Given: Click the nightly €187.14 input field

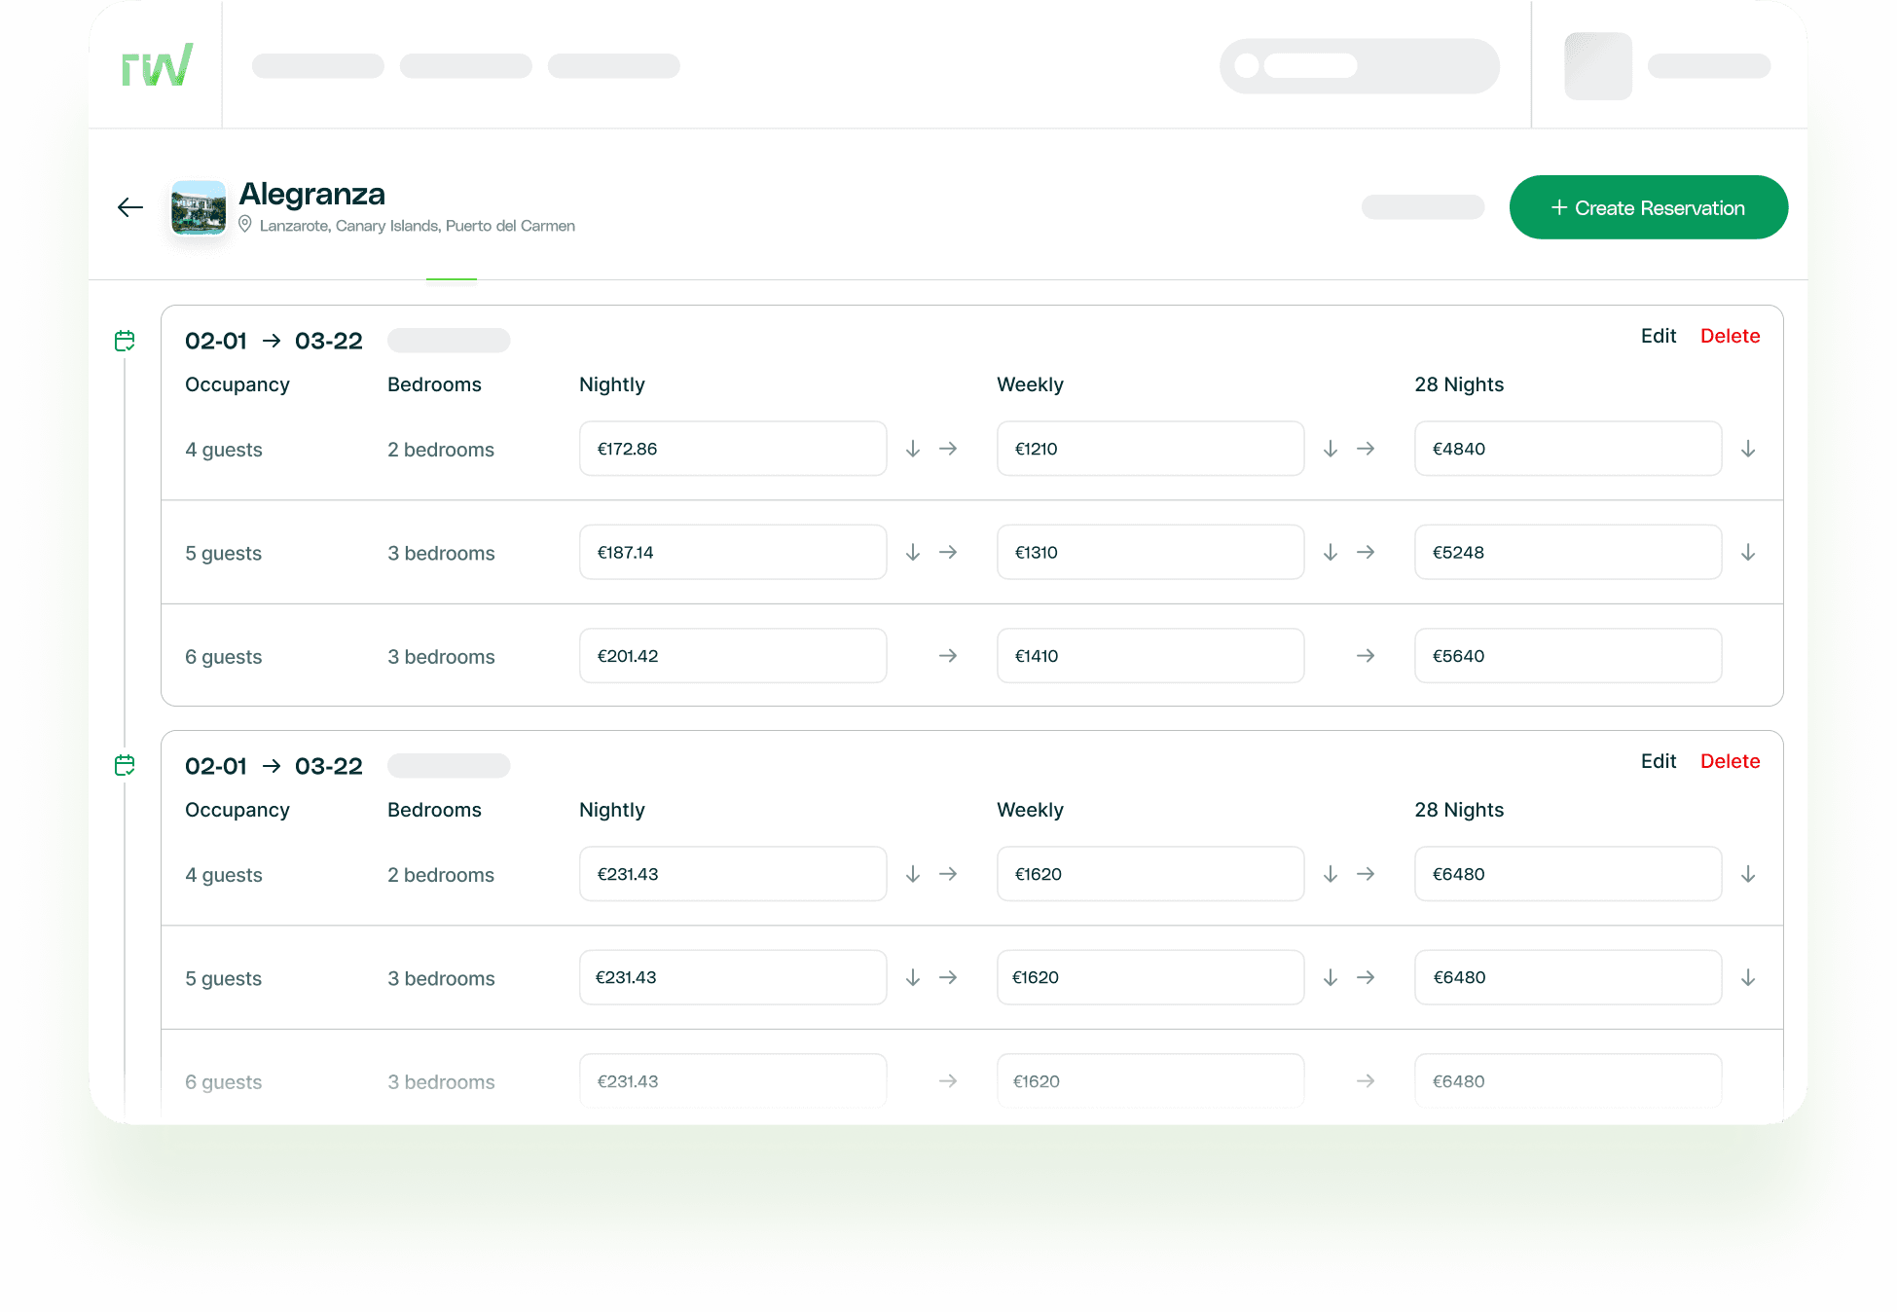Looking at the screenshot, I should (x=733, y=552).
